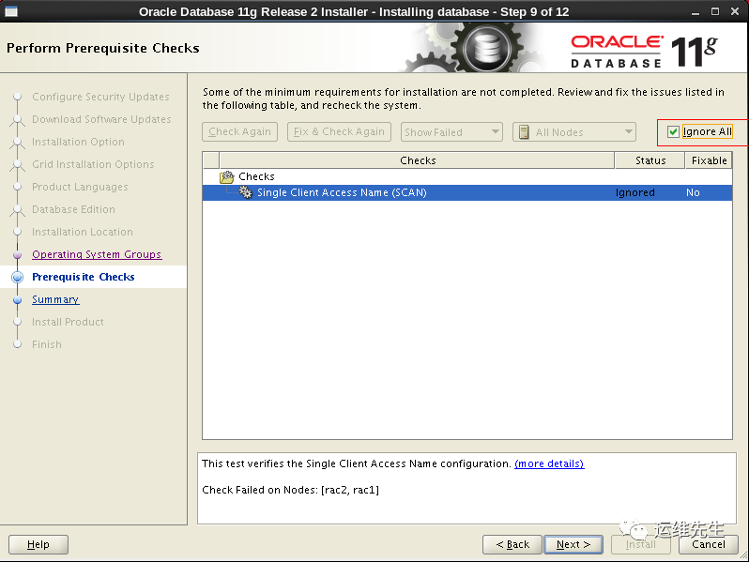Viewport: 749px width, 562px height.
Task: Click the Status column header
Action: 650,160
